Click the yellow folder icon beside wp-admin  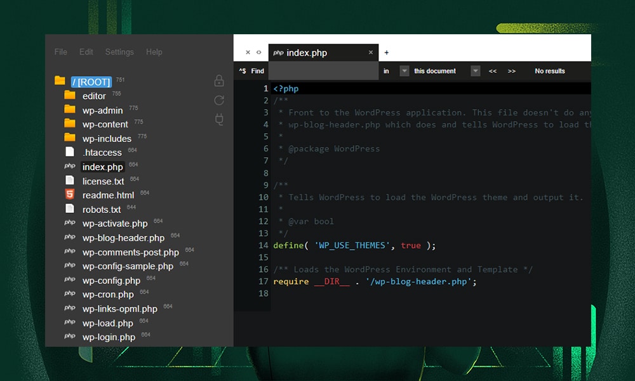point(70,110)
